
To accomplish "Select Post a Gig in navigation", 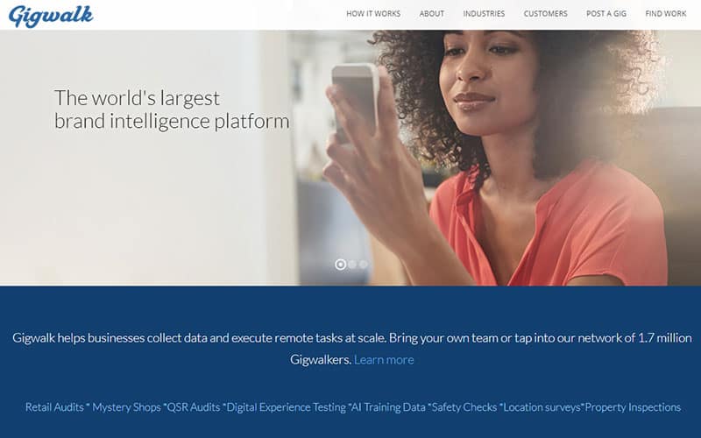I will coord(606,14).
